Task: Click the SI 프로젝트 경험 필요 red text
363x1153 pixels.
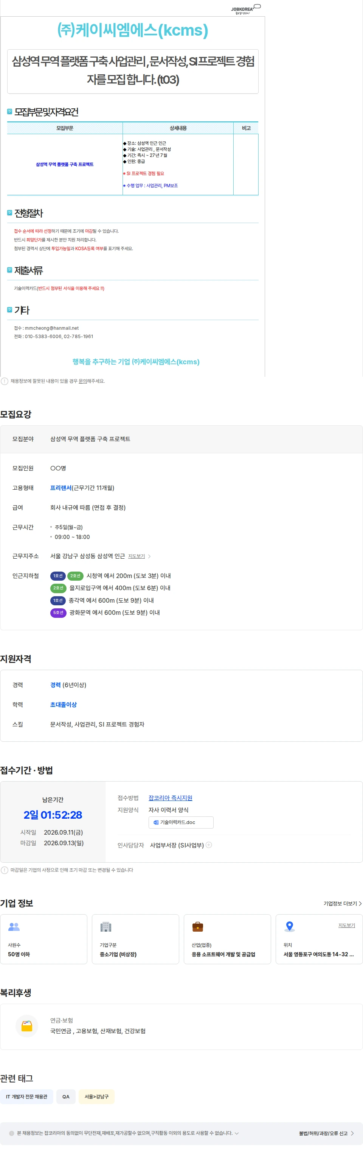Action: pyautogui.click(x=144, y=173)
